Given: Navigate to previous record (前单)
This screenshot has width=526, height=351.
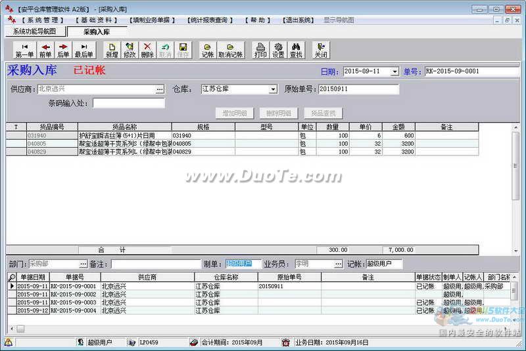Looking at the screenshot, I should [45, 51].
